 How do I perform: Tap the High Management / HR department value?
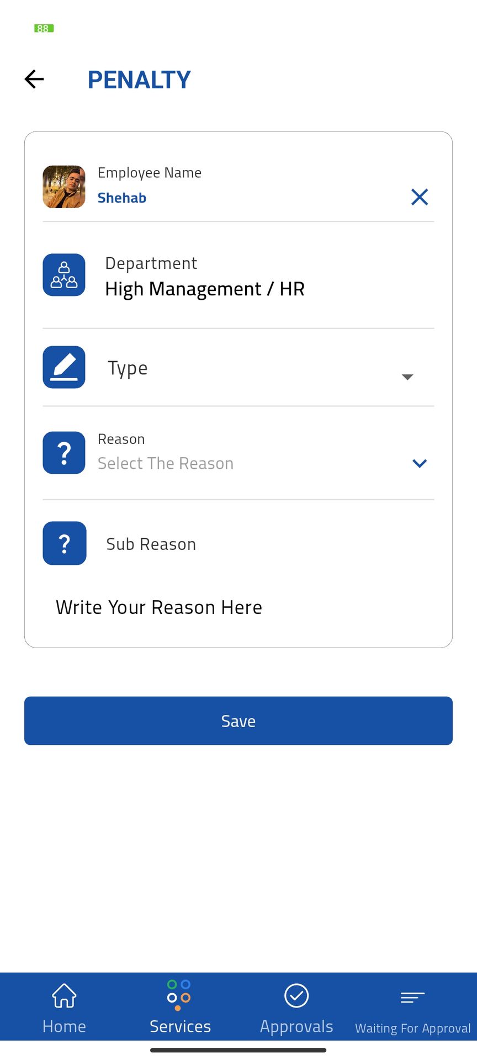click(205, 289)
